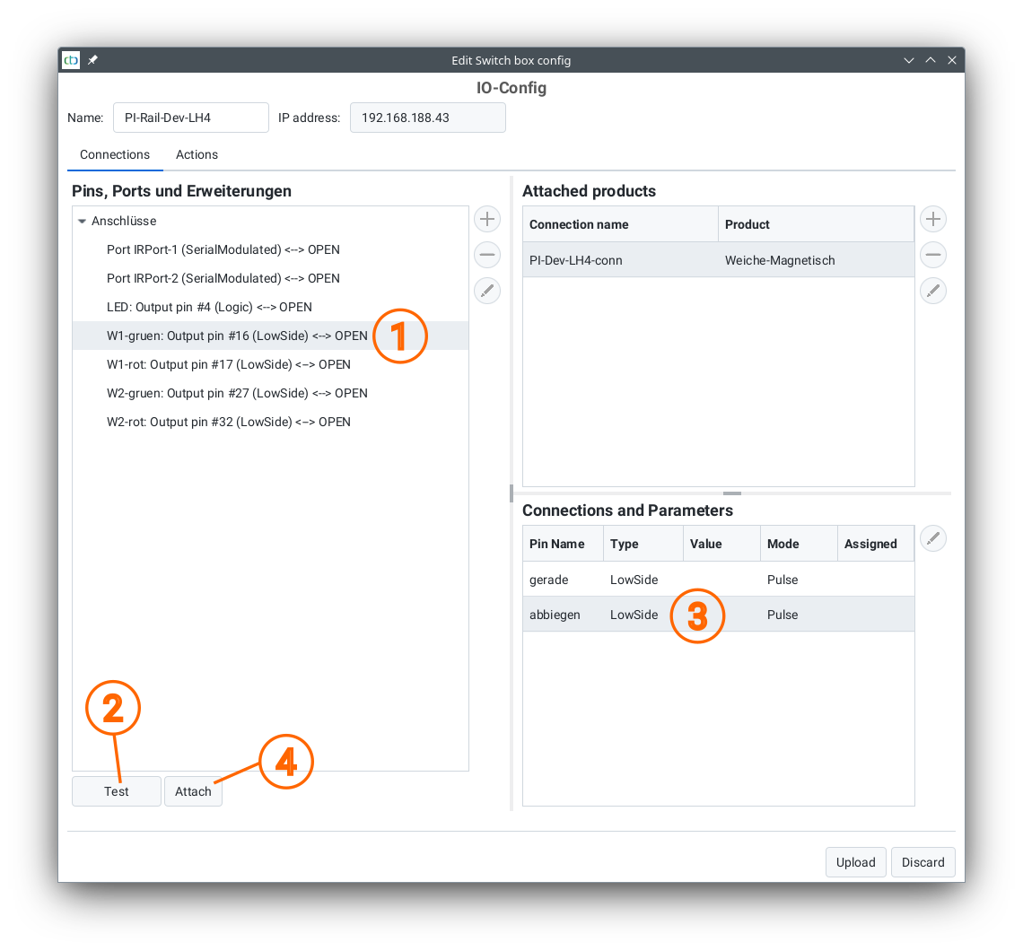Click the pin icon in the title bar
Screen dimensions: 1023x951
(92, 60)
